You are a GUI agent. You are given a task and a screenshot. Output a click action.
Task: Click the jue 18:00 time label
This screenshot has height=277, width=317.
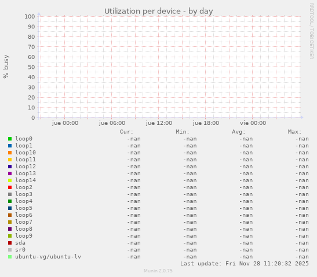tap(206, 123)
